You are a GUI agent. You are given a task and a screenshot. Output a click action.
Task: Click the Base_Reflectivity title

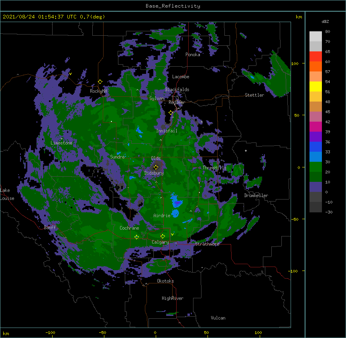[x=173, y=6]
